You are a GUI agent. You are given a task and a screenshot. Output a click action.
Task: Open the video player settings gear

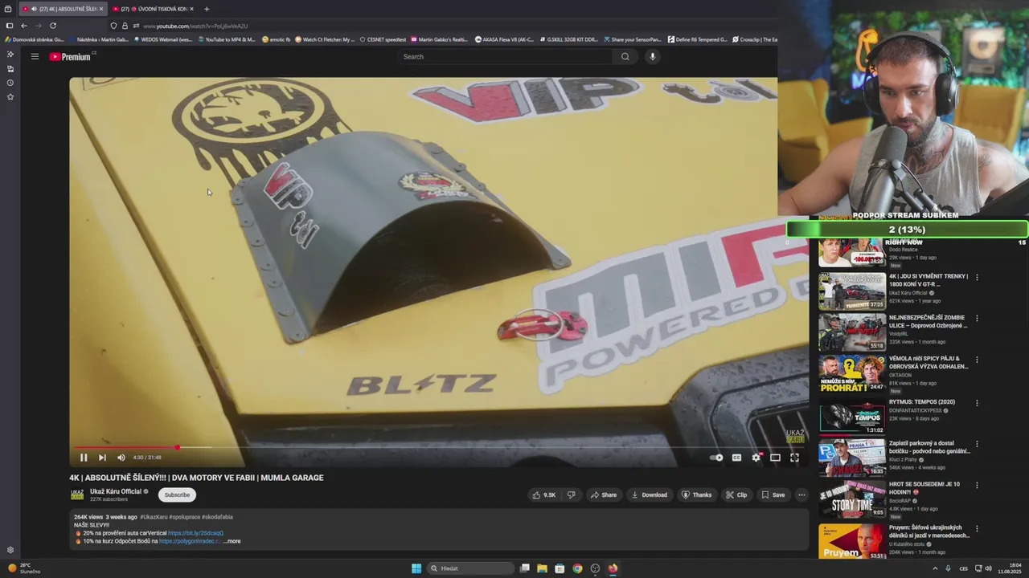pyautogui.click(x=756, y=458)
